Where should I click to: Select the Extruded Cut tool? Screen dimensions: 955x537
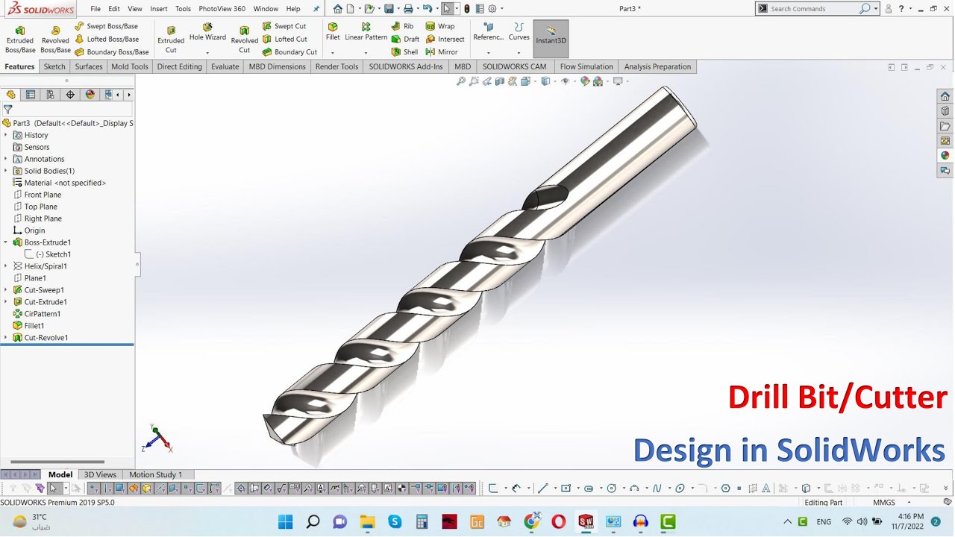[x=171, y=40]
